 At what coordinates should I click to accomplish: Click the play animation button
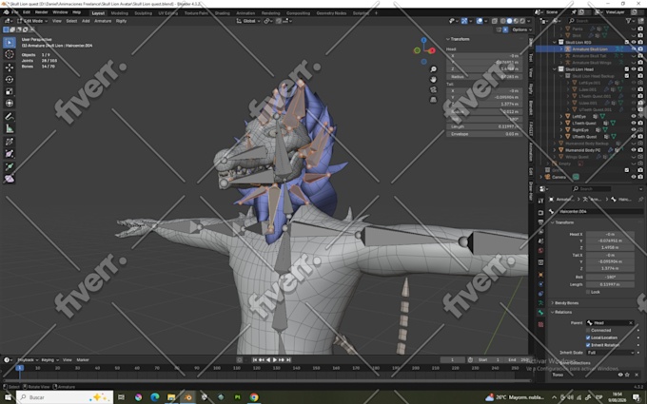[275, 360]
